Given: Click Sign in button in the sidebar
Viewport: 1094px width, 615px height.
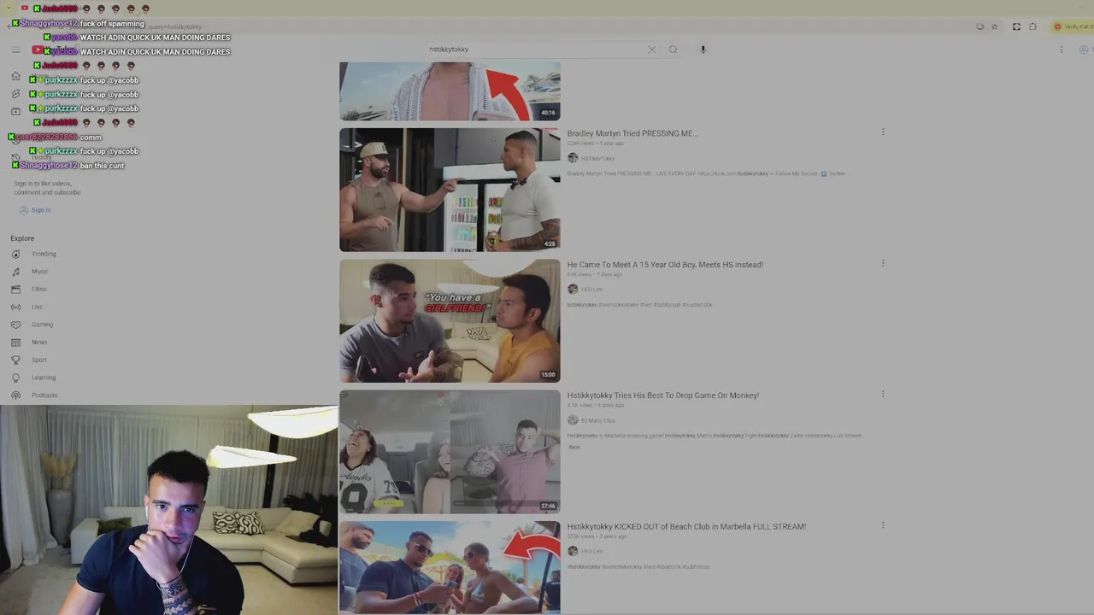Looking at the screenshot, I should [x=35, y=210].
